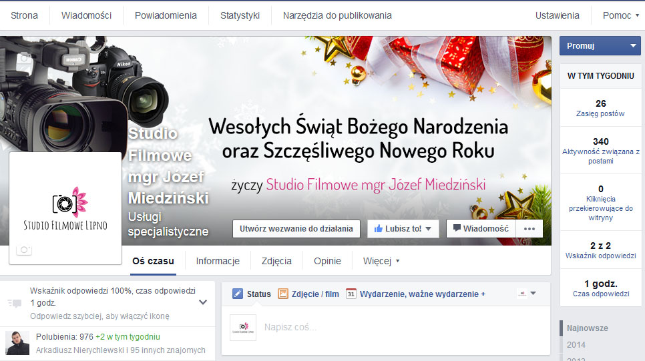Expand the response rate chevron
Image resolution: width=645 pixels, height=361 pixels.
click(203, 302)
